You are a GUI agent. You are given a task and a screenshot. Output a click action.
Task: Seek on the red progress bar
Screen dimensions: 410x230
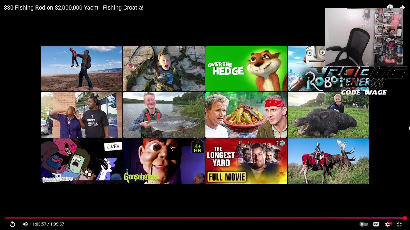coord(205,218)
